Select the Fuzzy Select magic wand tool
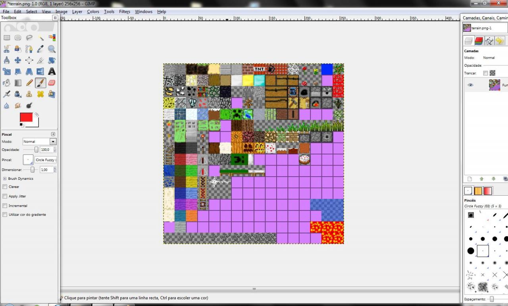The height and width of the screenshot is (306, 508). click(x=41, y=38)
